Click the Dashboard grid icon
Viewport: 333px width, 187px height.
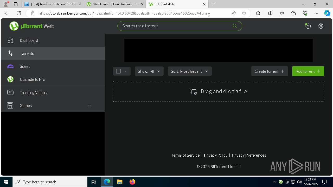(10, 40)
